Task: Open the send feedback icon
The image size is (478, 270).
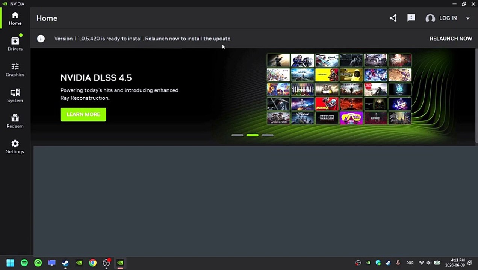Action: (x=411, y=18)
